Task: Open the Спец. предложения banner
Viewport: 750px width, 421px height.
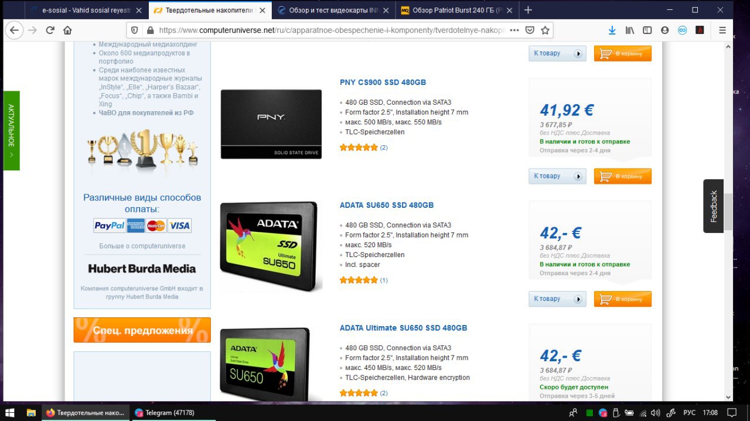Action: pyautogui.click(x=142, y=330)
